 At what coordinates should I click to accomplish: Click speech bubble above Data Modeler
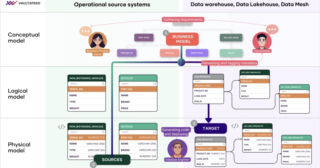(x=272, y=29)
